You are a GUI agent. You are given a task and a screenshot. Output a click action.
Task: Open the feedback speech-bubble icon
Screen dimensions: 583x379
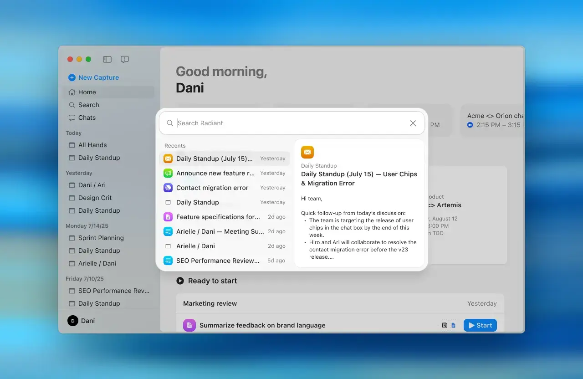tap(124, 59)
